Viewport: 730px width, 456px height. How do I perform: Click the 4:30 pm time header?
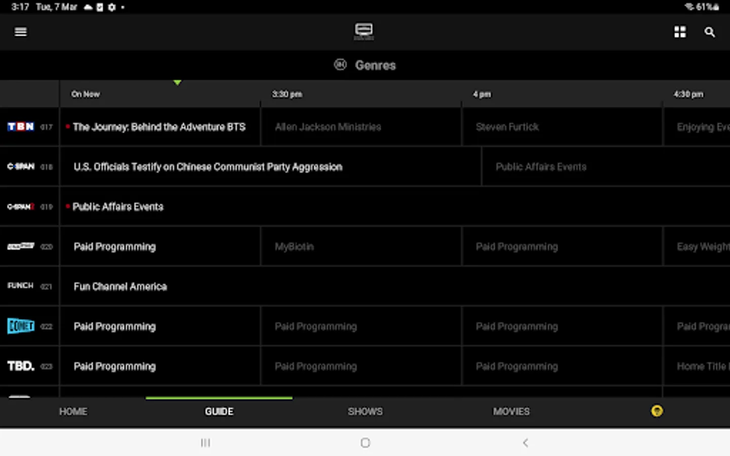(x=688, y=94)
